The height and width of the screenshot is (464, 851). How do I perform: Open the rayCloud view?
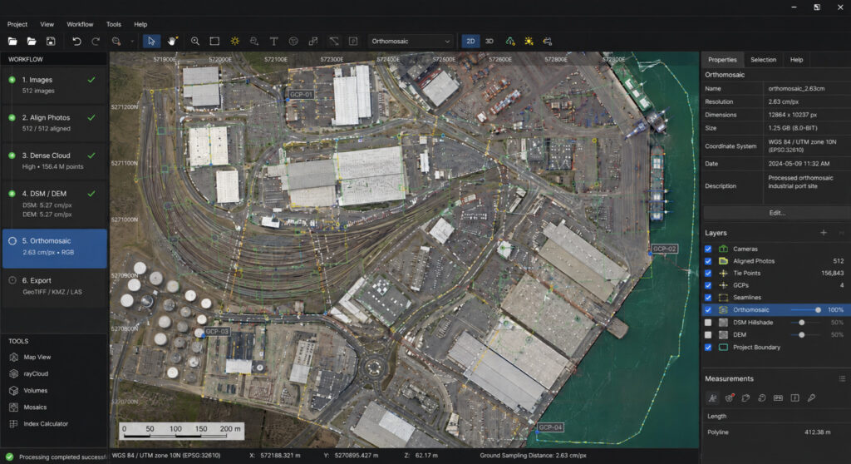pos(36,374)
